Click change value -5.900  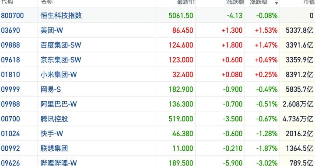pos(233,163)
